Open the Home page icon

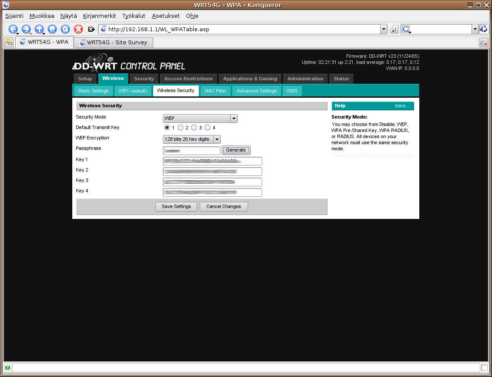tap(52, 29)
